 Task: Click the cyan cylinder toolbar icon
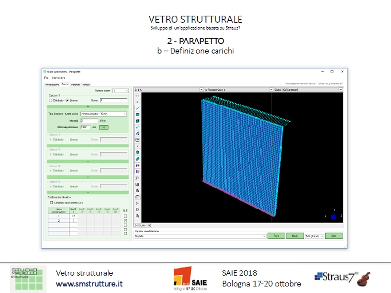[137, 152]
